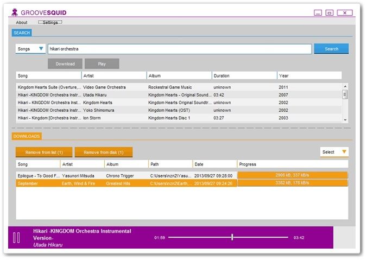The height and width of the screenshot is (260, 367).
Task: Maximize the GrooveSquid window
Action: coord(330,12)
